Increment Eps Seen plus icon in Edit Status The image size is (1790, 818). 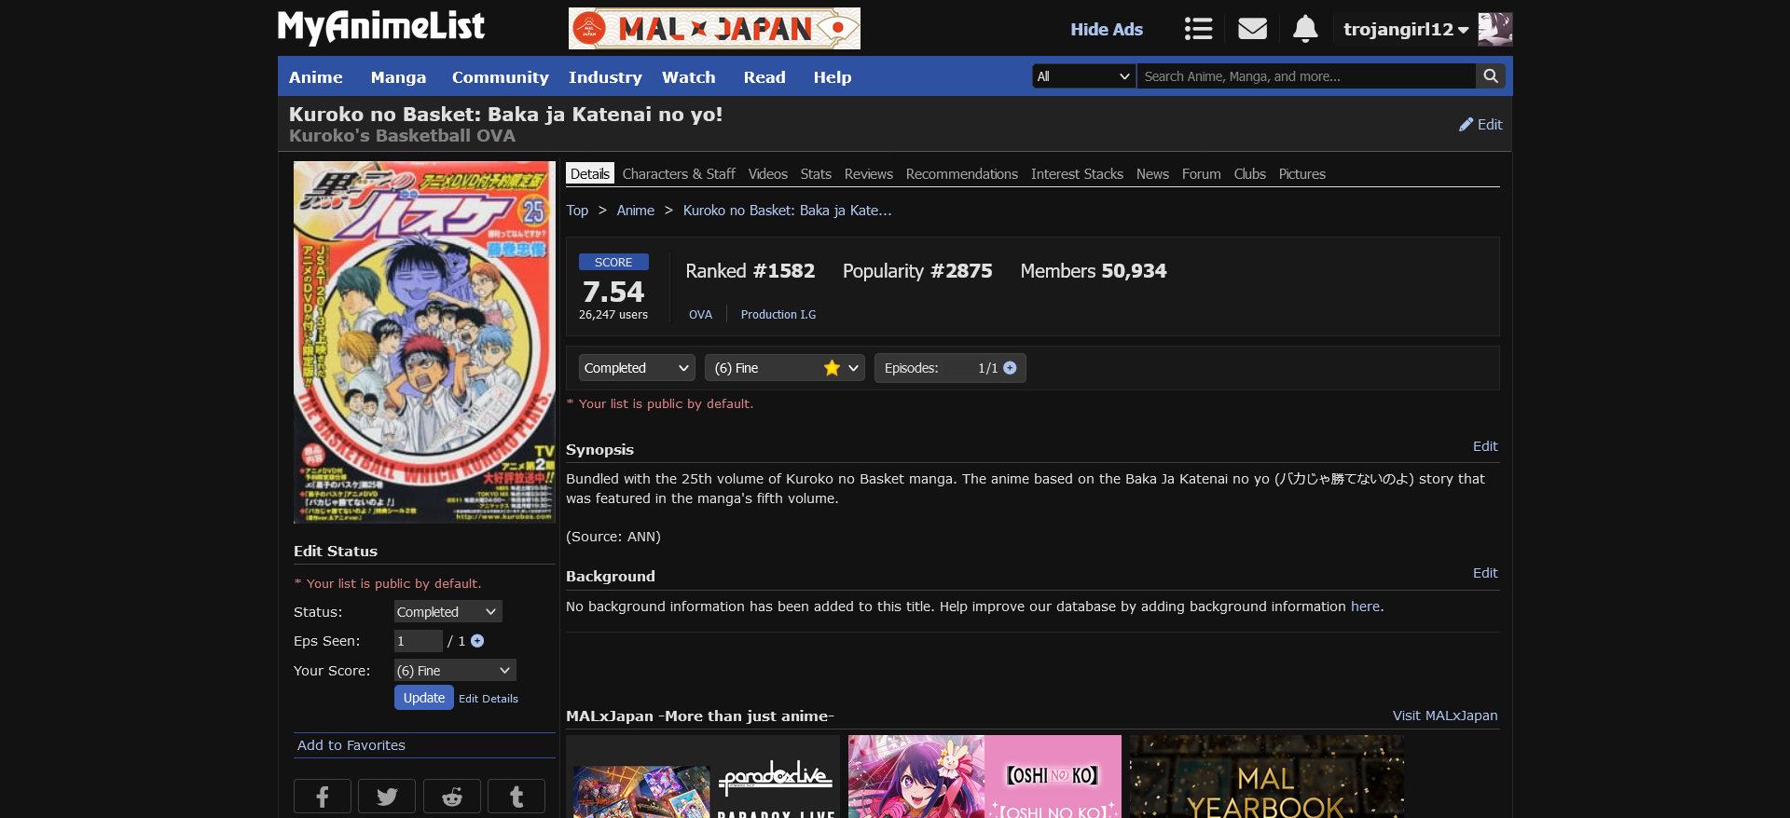pyautogui.click(x=477, y=641)
